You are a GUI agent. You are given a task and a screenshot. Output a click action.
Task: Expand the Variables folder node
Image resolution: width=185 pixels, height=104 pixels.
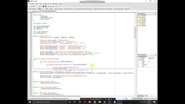click(x=138, y=25)
